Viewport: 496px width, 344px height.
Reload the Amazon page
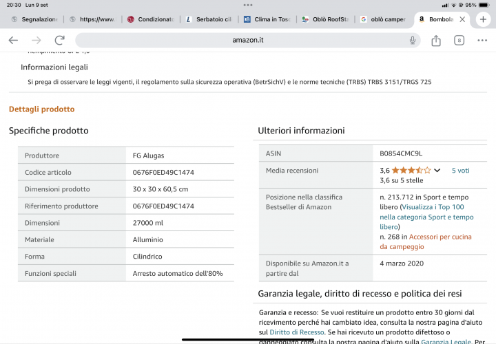pyautogui.click(x=60, y=41)
